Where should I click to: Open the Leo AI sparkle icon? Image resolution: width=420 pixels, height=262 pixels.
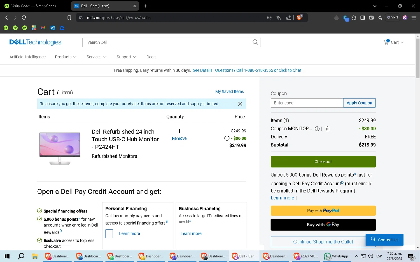380,18
